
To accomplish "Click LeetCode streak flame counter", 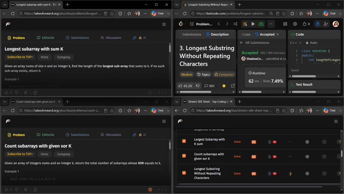I will (x=306, y=24).
